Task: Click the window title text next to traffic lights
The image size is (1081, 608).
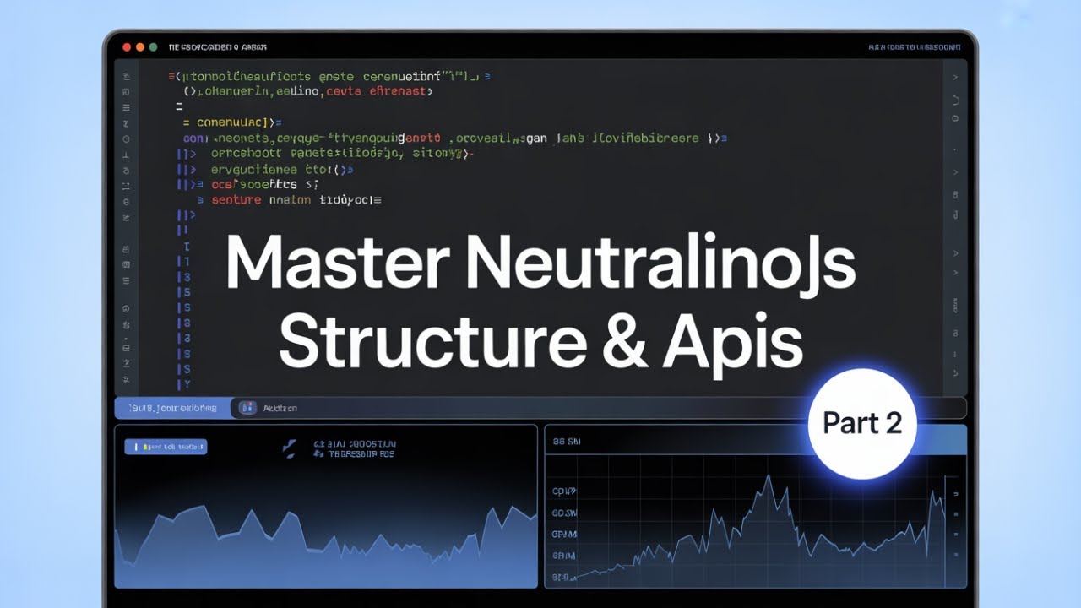Action: tap(218, 48)
